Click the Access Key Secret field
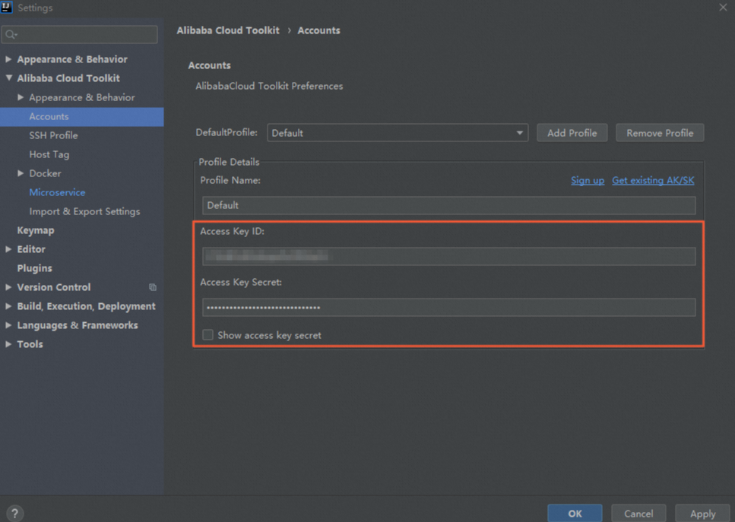This screenshot has height=522, width=735. 448,308
